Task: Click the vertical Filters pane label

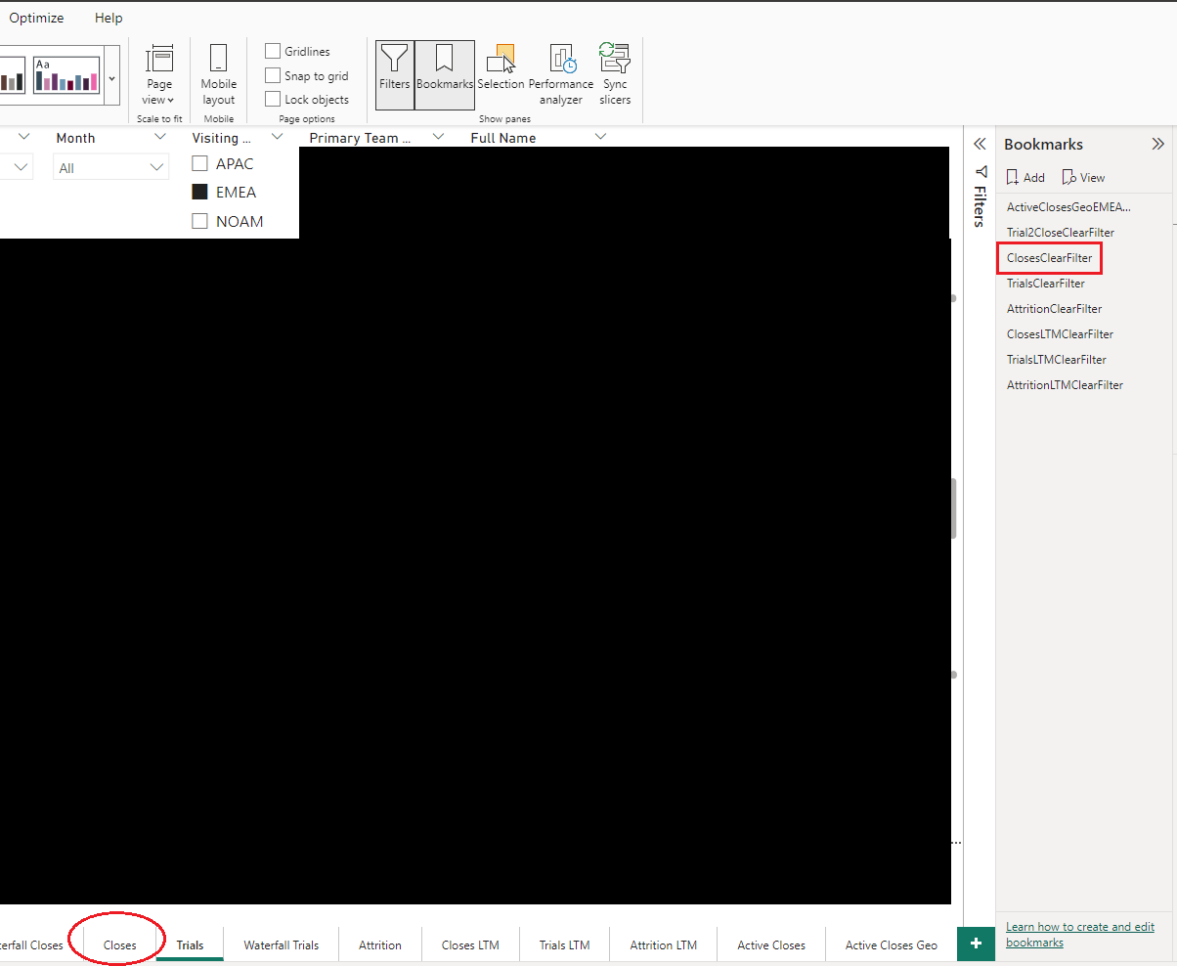Action: [x=980, y=205]
